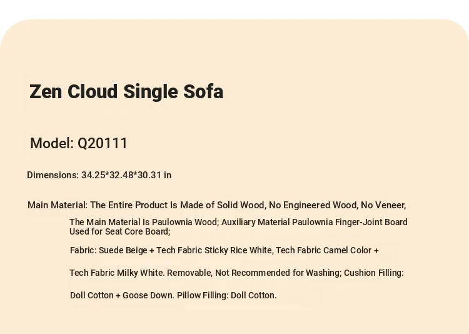This screenshot has width=469, height=334.
Task: Click the Tech Fabric Milky White line
Action: pyautogui.click(x=236, y=273)
